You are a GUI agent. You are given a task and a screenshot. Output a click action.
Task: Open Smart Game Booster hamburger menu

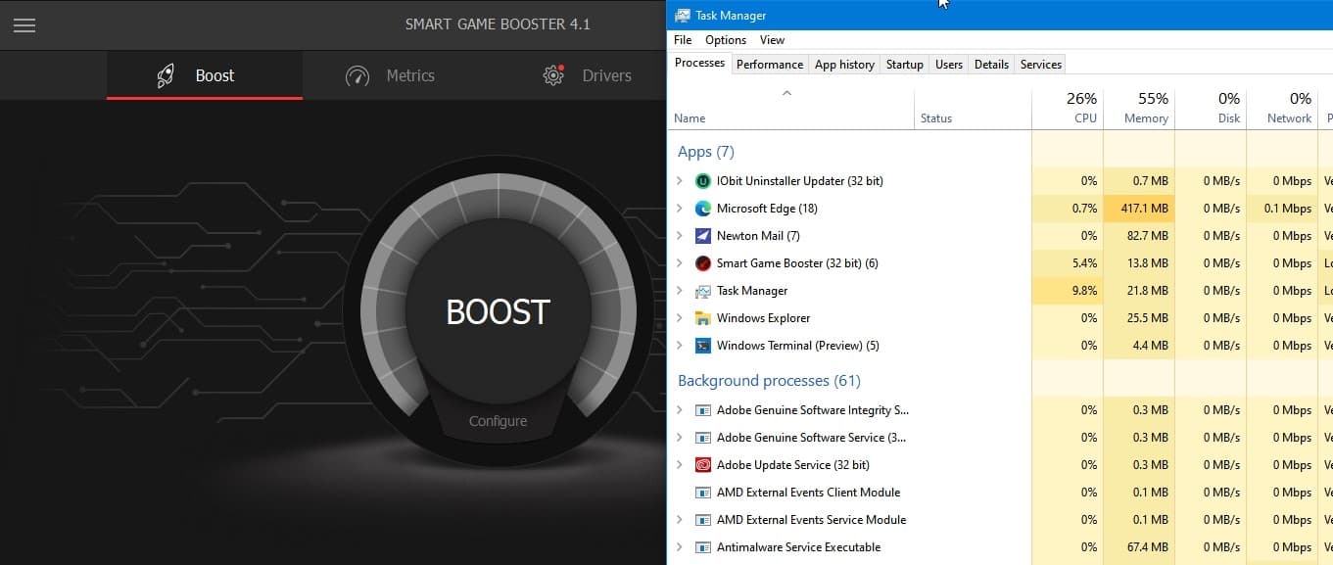coord(24,25)
